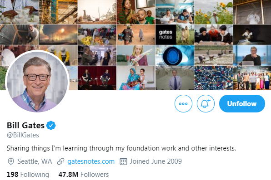View the 198 Following list
Screen dimensions: 271x180
tap(28, 175)
